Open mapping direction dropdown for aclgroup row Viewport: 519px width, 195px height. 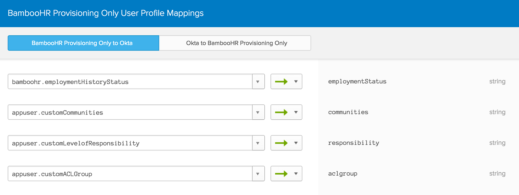click(x=296, y=174)
